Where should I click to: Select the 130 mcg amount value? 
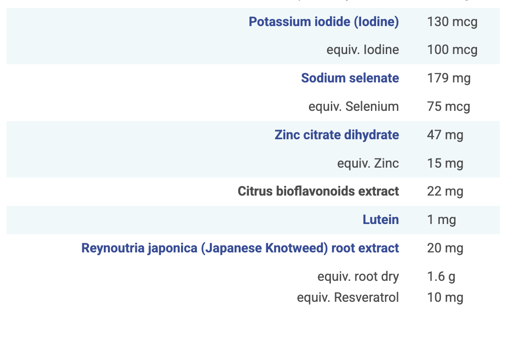452,22
